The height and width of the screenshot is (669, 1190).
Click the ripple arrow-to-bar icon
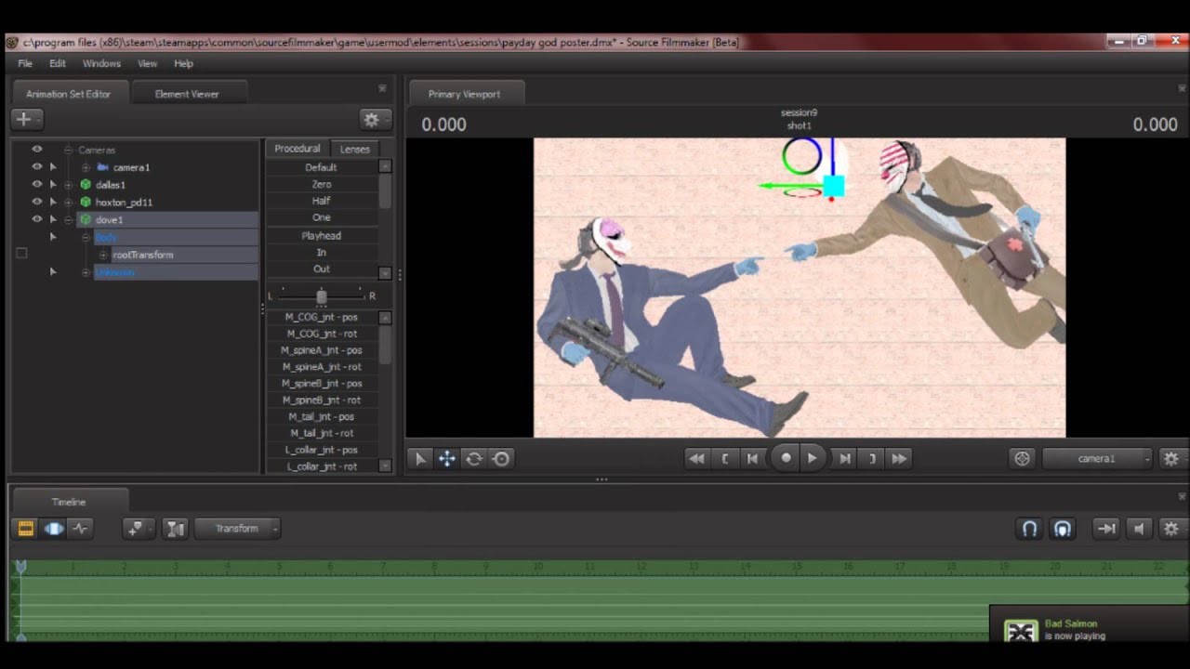(x=1105, y=529)
